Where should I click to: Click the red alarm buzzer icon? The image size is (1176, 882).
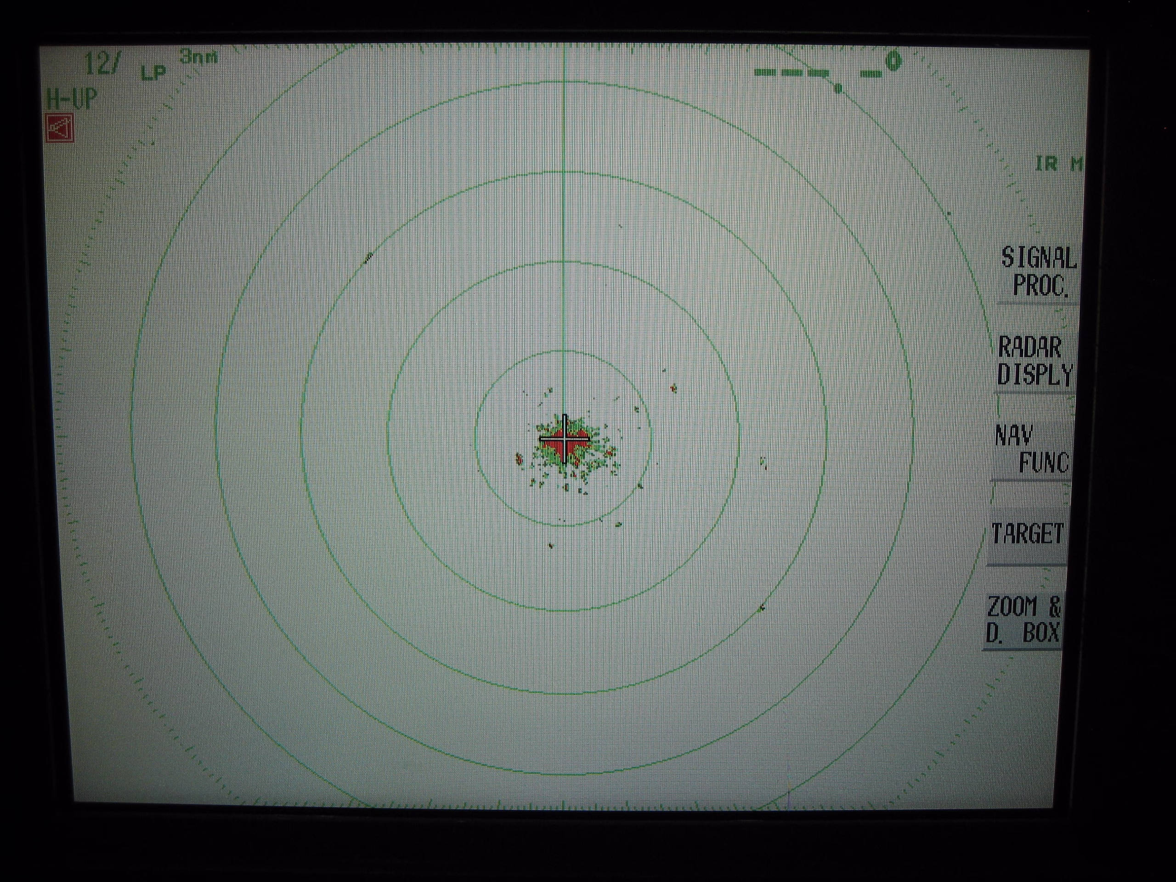(x=60, y=128)
